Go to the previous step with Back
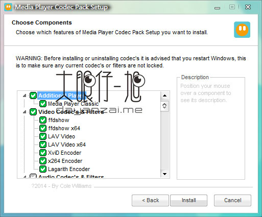The height and width of the screenshot is (217, 262). coord(150,200)
